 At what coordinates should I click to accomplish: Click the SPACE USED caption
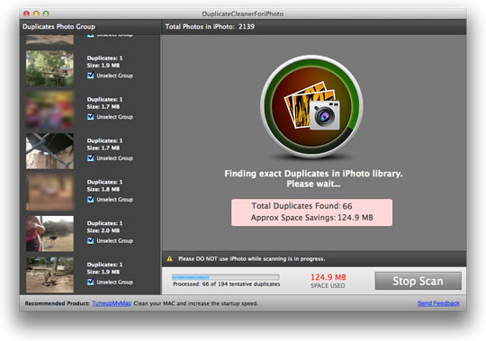tap(328, 285)
